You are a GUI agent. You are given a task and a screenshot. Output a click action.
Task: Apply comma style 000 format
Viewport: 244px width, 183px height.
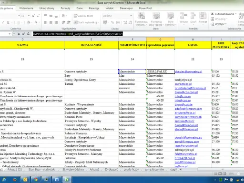[118, 22]
